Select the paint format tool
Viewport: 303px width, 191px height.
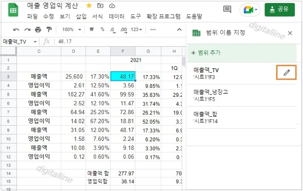[49, 29]
